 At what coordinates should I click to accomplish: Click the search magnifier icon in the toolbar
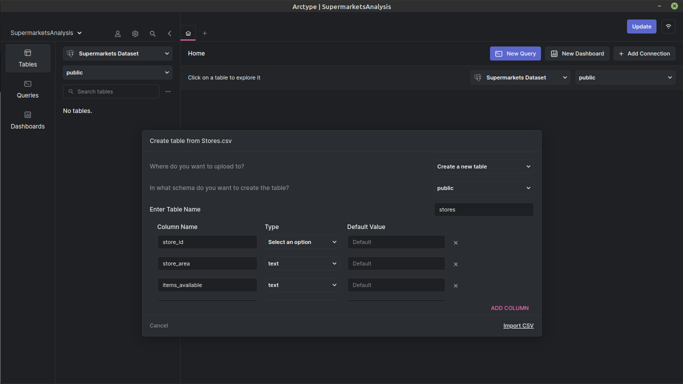click(152, 33)
